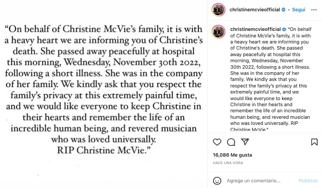Open the emoji picker smiley icon
322x188 pixels.
point(217,181)
